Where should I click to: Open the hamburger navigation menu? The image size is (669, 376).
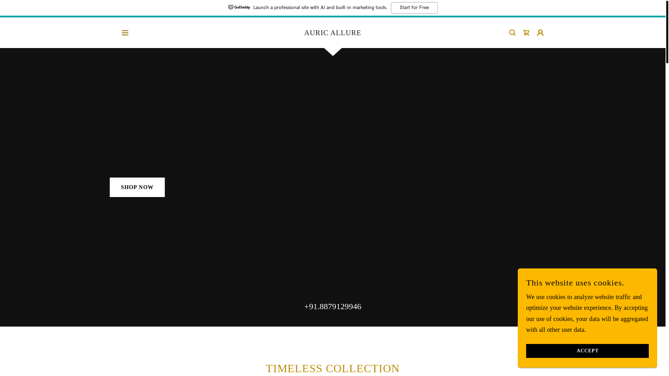[125, 33]
